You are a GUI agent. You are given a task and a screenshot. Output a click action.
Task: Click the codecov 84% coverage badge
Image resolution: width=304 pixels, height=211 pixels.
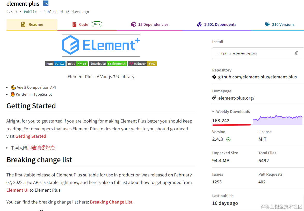(x=142, y=64)
